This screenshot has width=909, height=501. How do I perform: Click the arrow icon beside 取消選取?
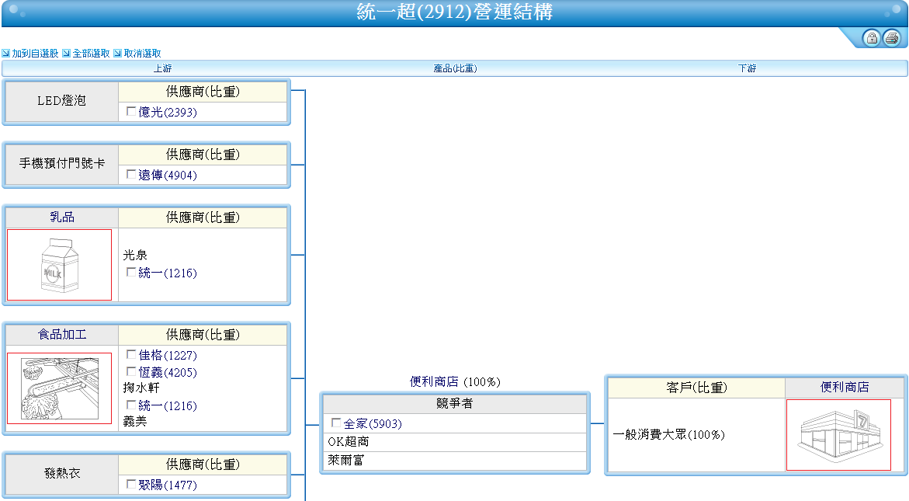[x=118, y=54]
